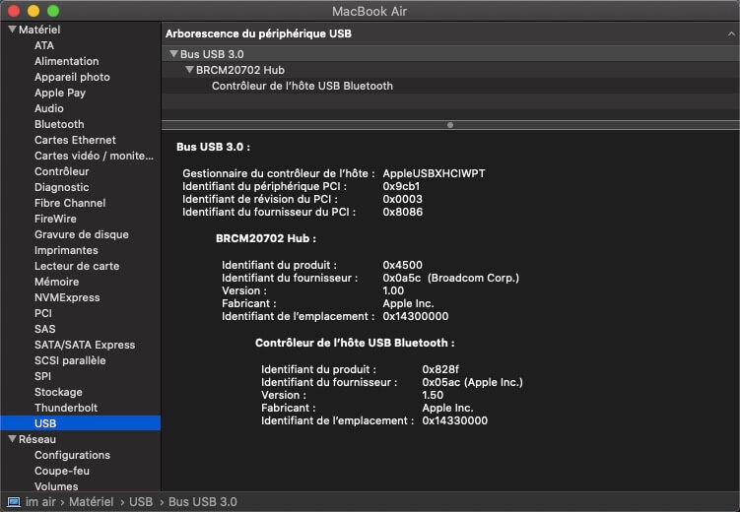Select Contrôleur in the sidebar
740x512 pixels.
[x=61, y=171]
